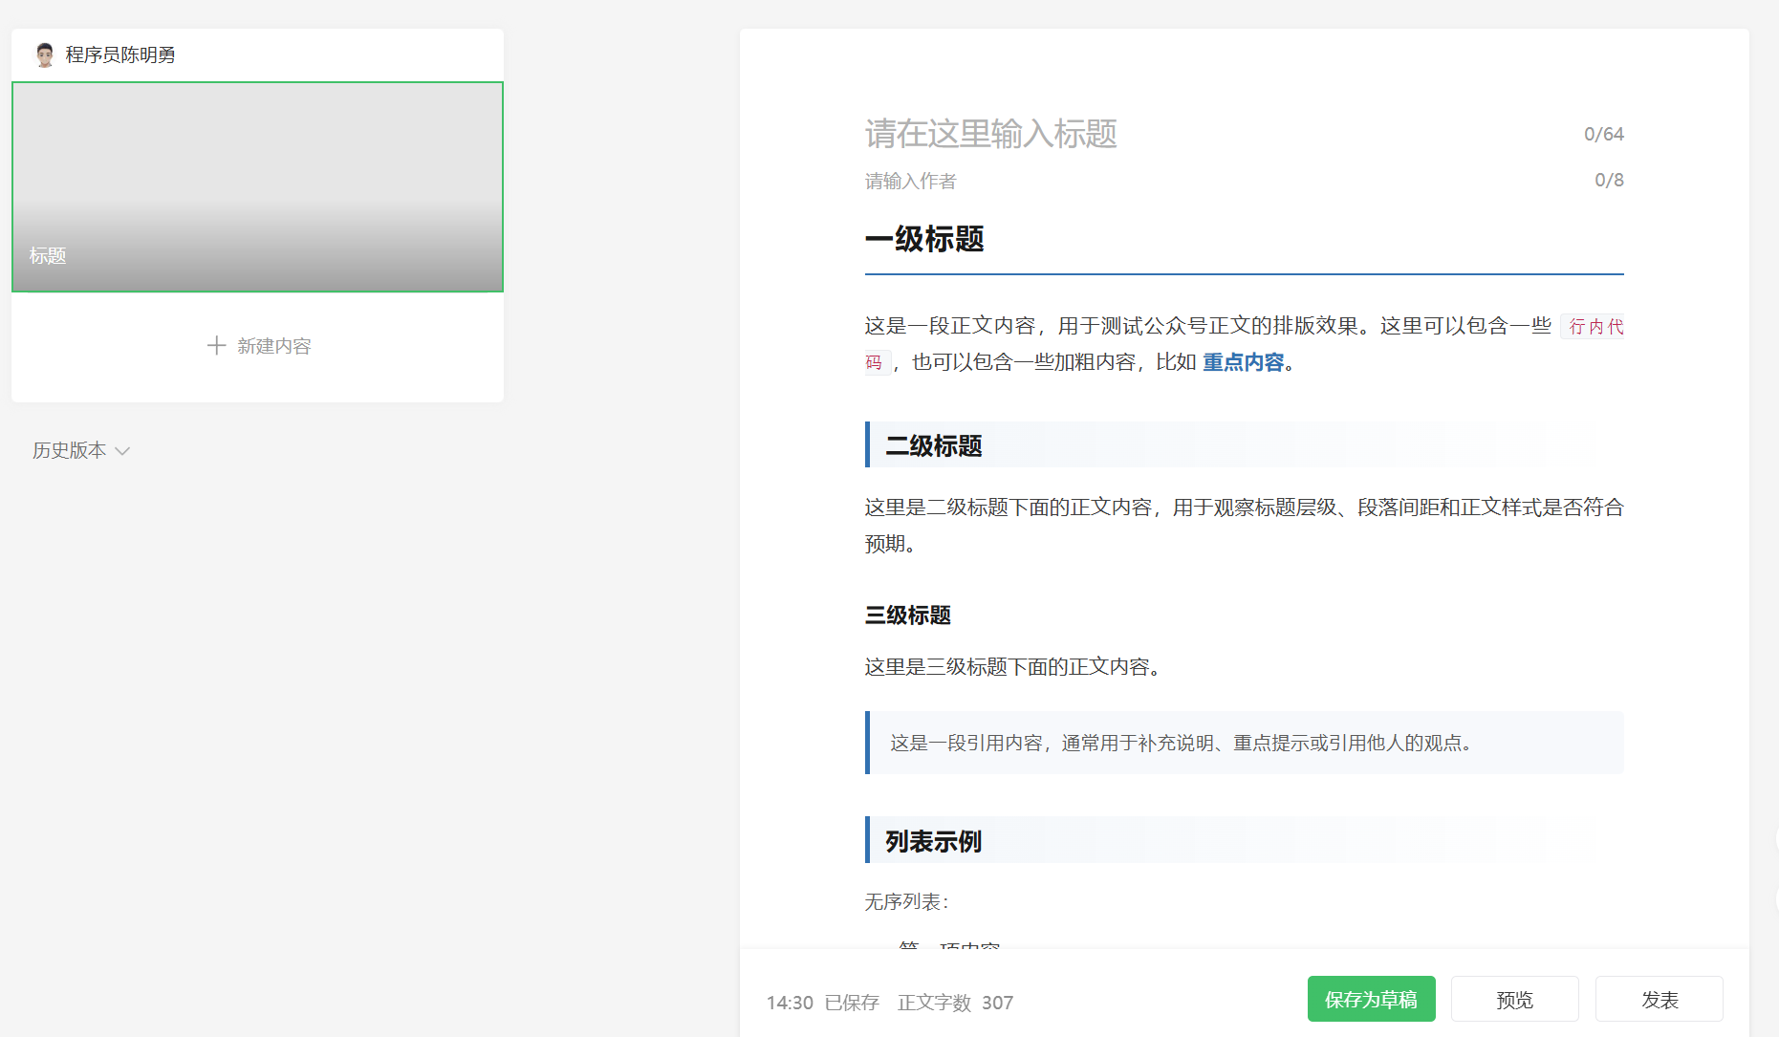Click the paragraph under 二级标题
The image size is (1779, 1037).
click(x=1244, y=526)
